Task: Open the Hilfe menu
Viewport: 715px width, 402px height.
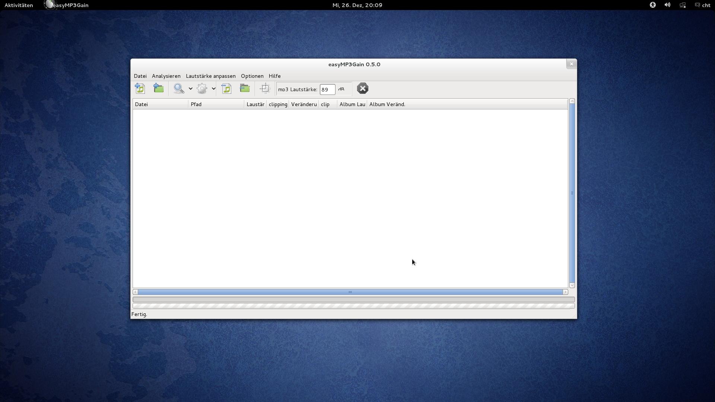Action: click(x=275, y=76)
